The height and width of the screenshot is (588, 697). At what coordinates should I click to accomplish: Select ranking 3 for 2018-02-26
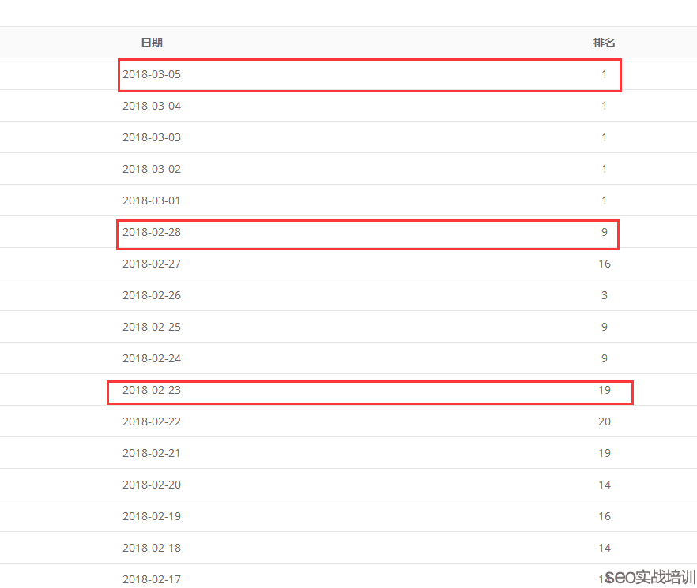[x=605, y=295]
